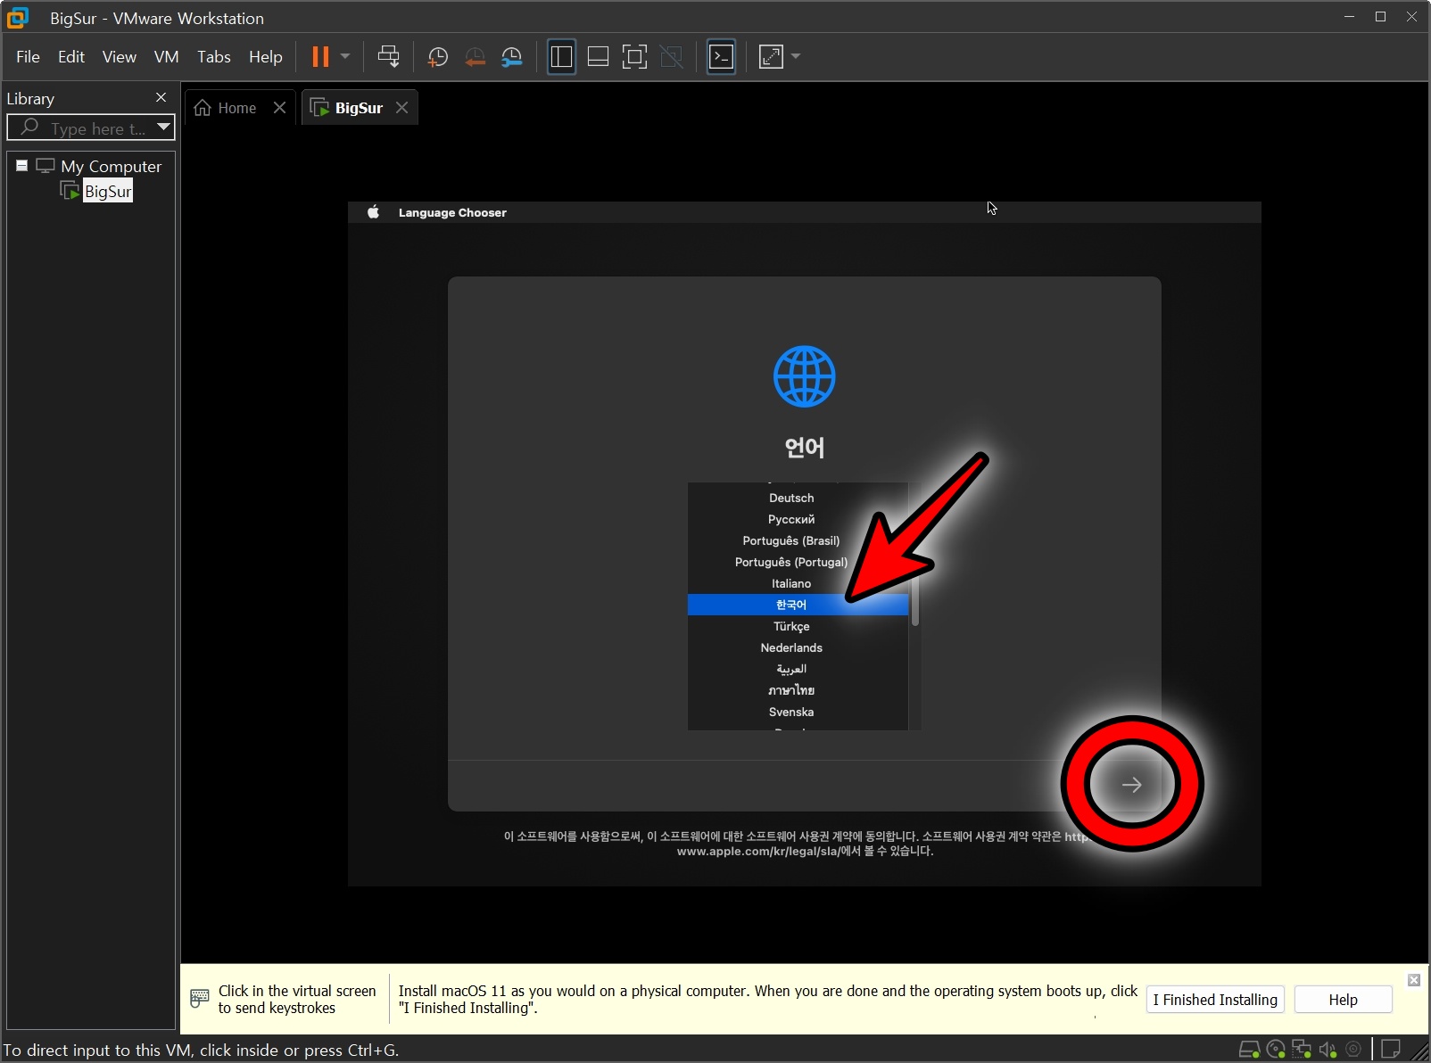Open the File menu
This screenshot has height=1063, width=1431.
(x=28, y=57)
